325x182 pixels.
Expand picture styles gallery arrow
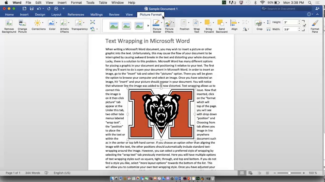[148, 26]
